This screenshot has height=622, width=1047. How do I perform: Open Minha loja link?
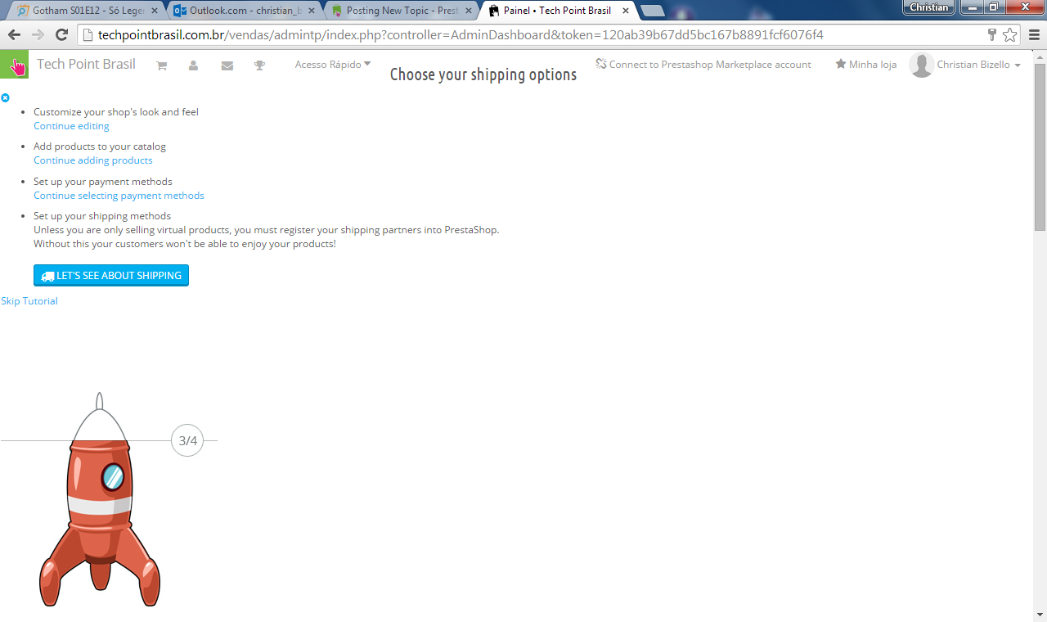click(866, 65)
